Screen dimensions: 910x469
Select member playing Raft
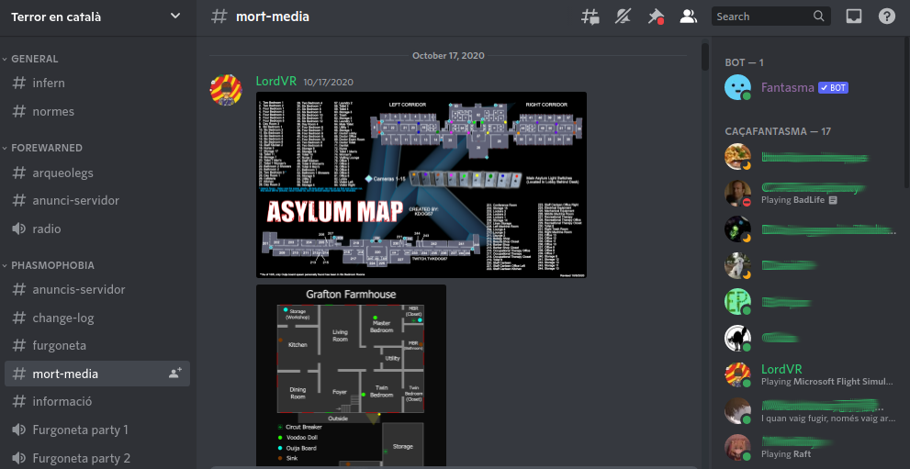[811, 447]
